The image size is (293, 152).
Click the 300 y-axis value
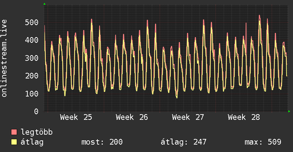point(32,58)
